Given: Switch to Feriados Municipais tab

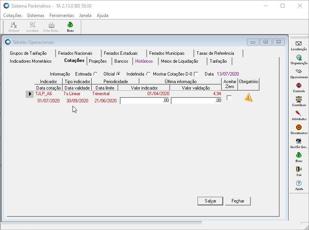Looking at the screenshot, I should pyautogui.click(x=170, y=53).
